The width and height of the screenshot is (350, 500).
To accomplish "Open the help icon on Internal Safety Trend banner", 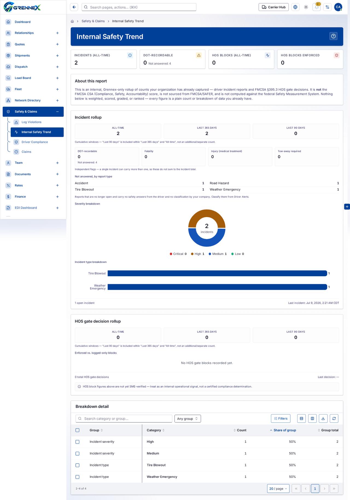I will pos(333,36).
